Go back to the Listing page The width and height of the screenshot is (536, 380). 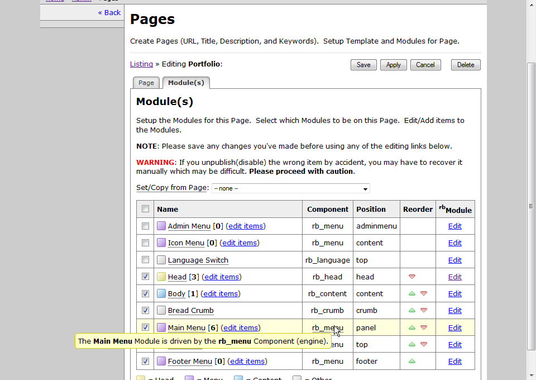[141, 64]
